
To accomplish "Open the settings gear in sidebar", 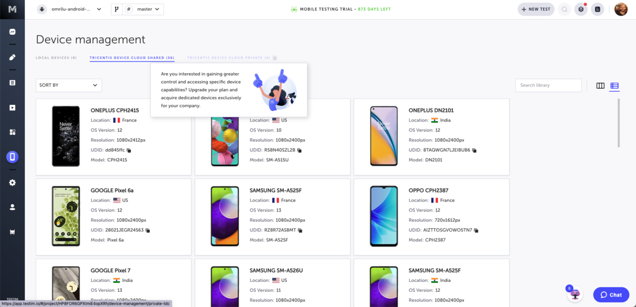I will pos(12,182).
